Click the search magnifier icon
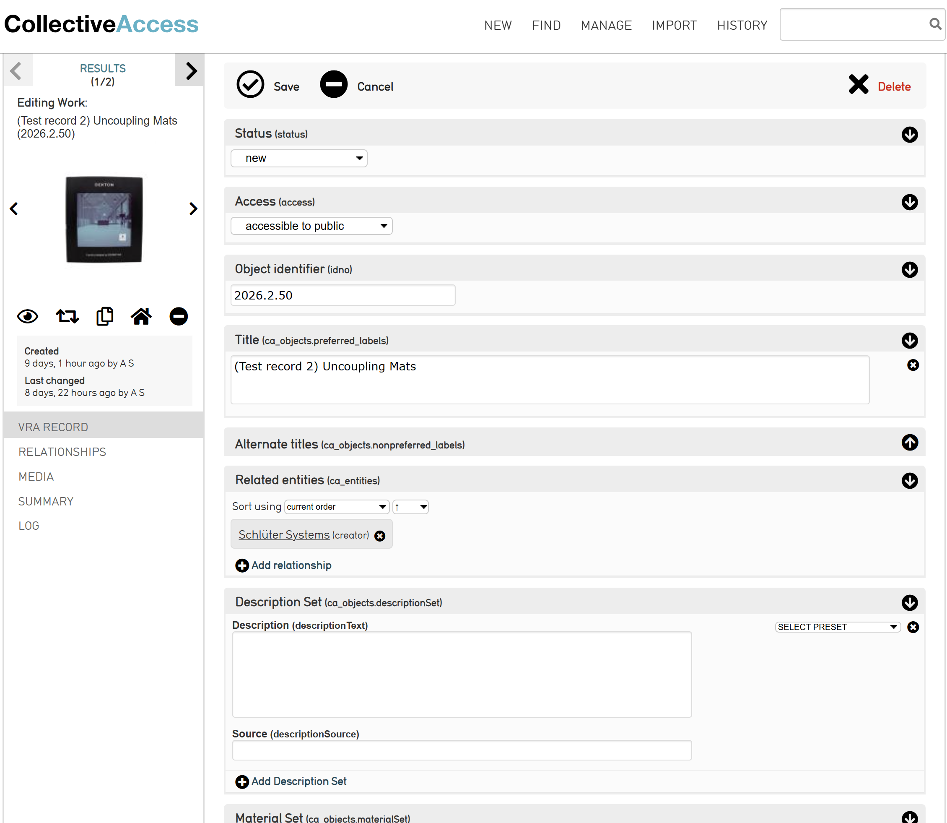947x823 pixels. [x=934, y=24]
